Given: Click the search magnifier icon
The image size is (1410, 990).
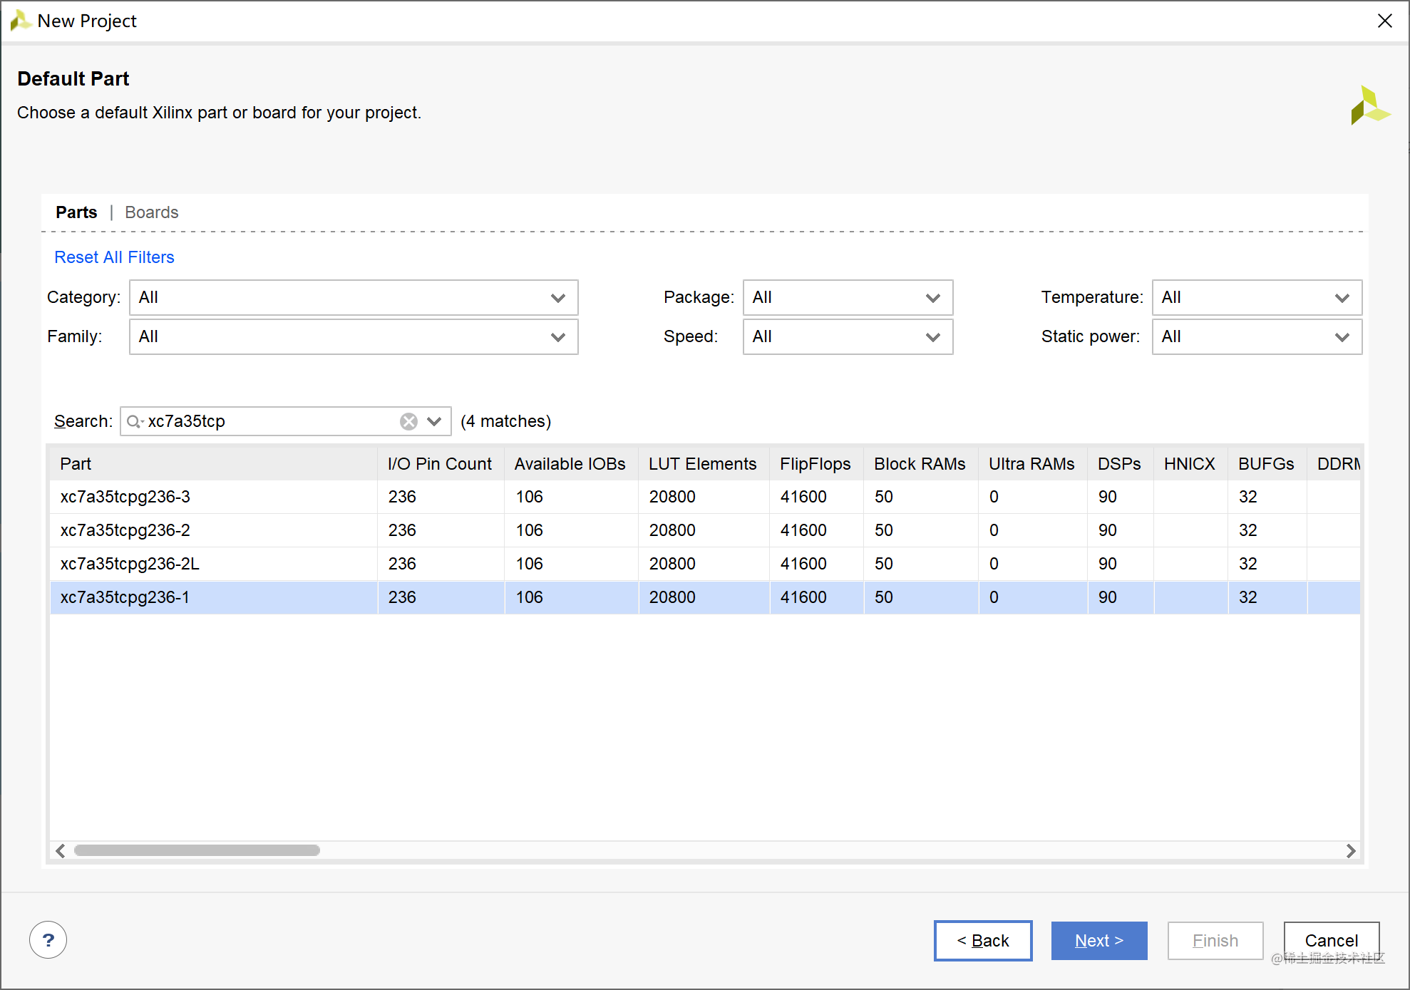Looking at the screenshot, I should (x=133, y=421).
